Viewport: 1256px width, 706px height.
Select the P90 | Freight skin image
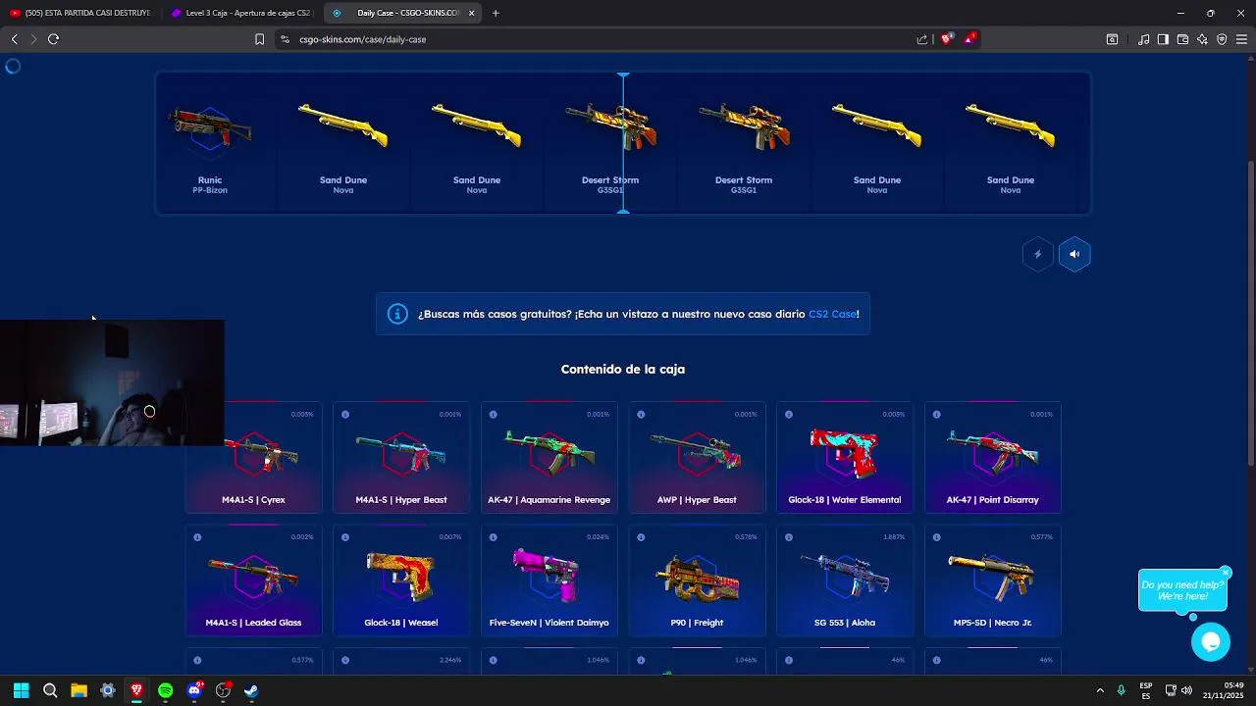point(697,579)
